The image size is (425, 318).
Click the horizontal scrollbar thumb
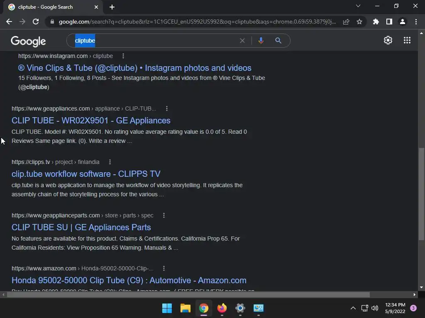tap(188, 294)
